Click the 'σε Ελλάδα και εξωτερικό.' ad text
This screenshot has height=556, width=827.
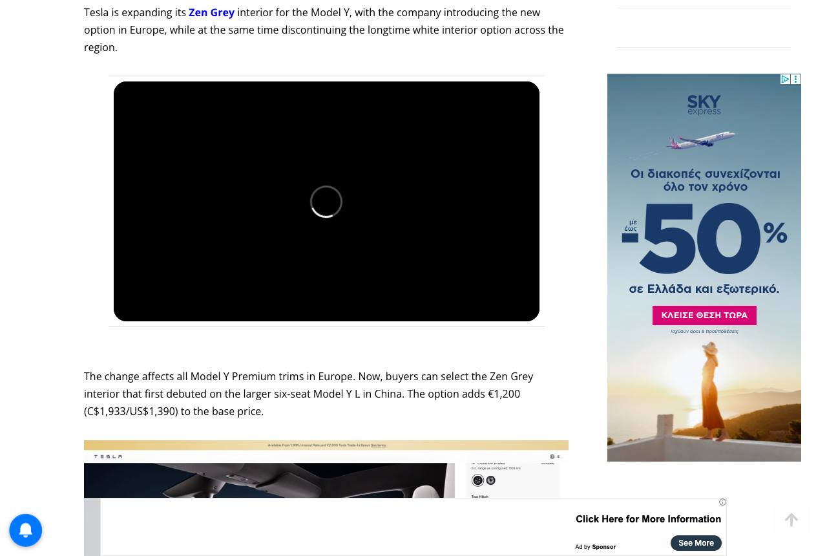(704, 288)
